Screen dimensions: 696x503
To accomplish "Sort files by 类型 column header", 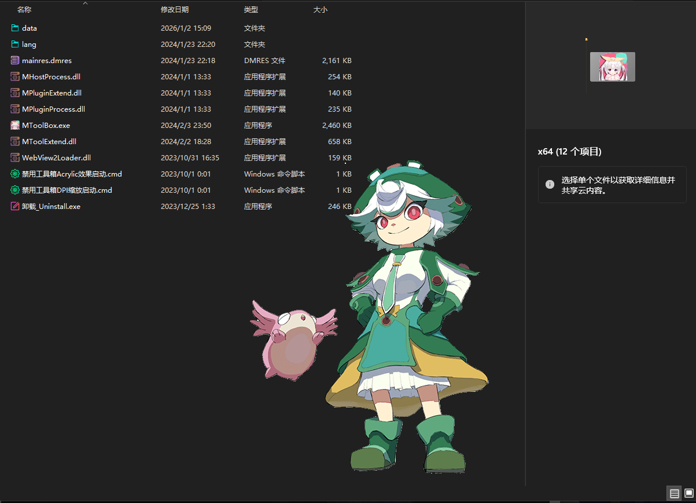I will click(251, 10).
